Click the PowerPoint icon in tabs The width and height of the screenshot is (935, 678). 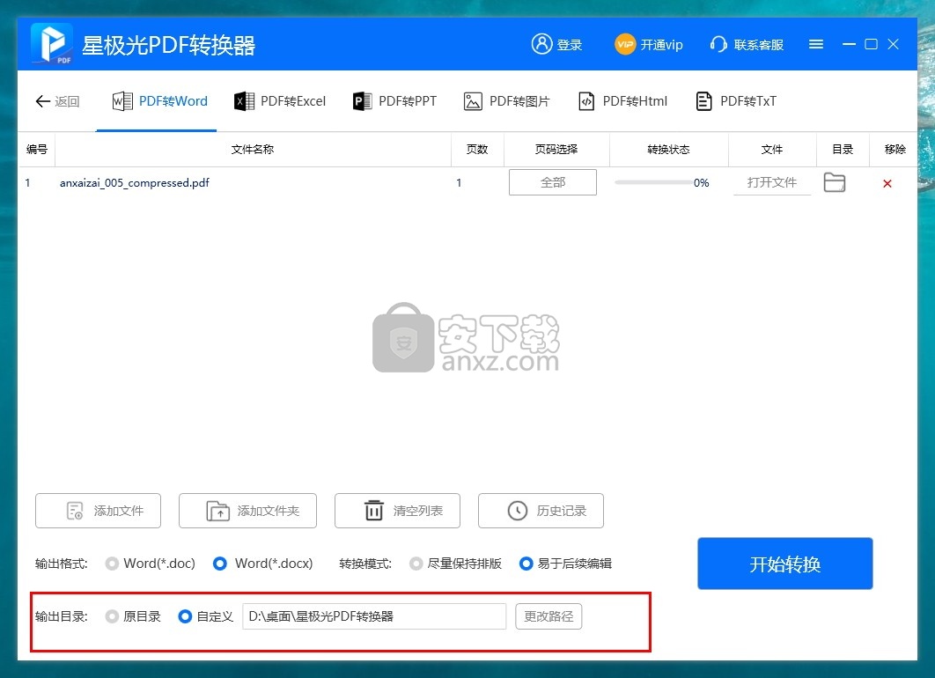click(x=362, y=101)
